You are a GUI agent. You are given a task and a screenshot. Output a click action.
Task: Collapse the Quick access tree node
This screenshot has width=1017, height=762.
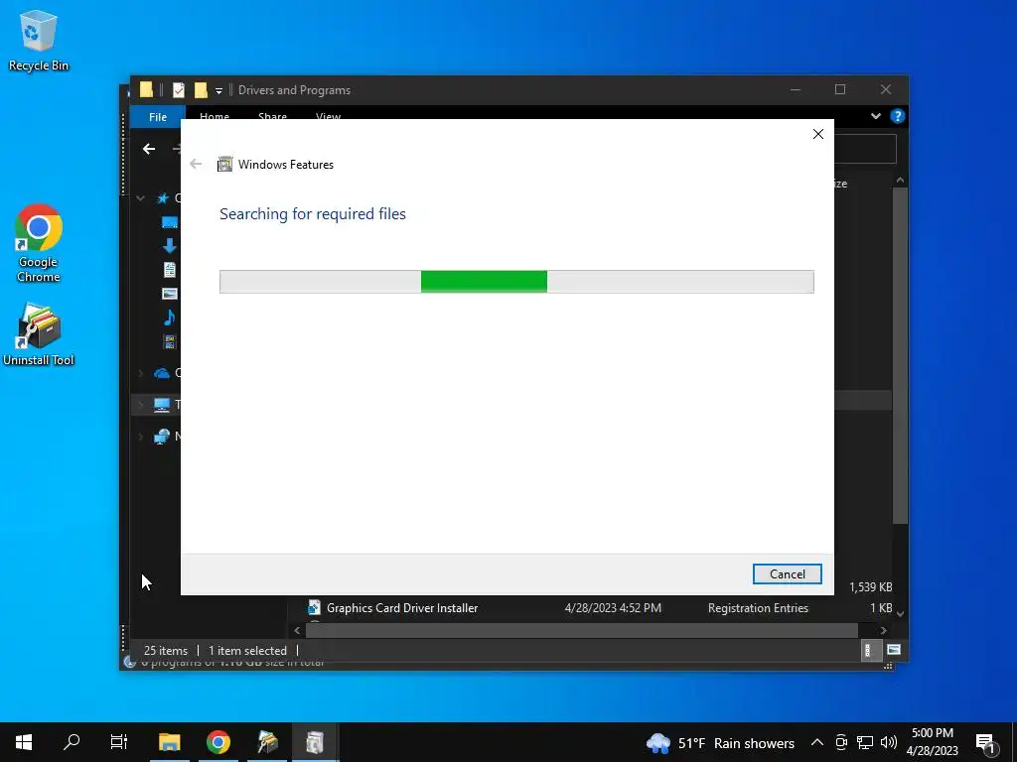(140, 198)
